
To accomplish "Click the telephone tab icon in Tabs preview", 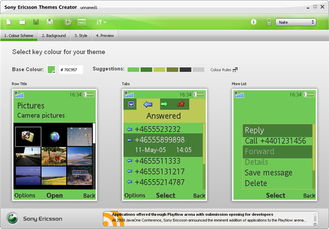I will click(x=130, y=104).
